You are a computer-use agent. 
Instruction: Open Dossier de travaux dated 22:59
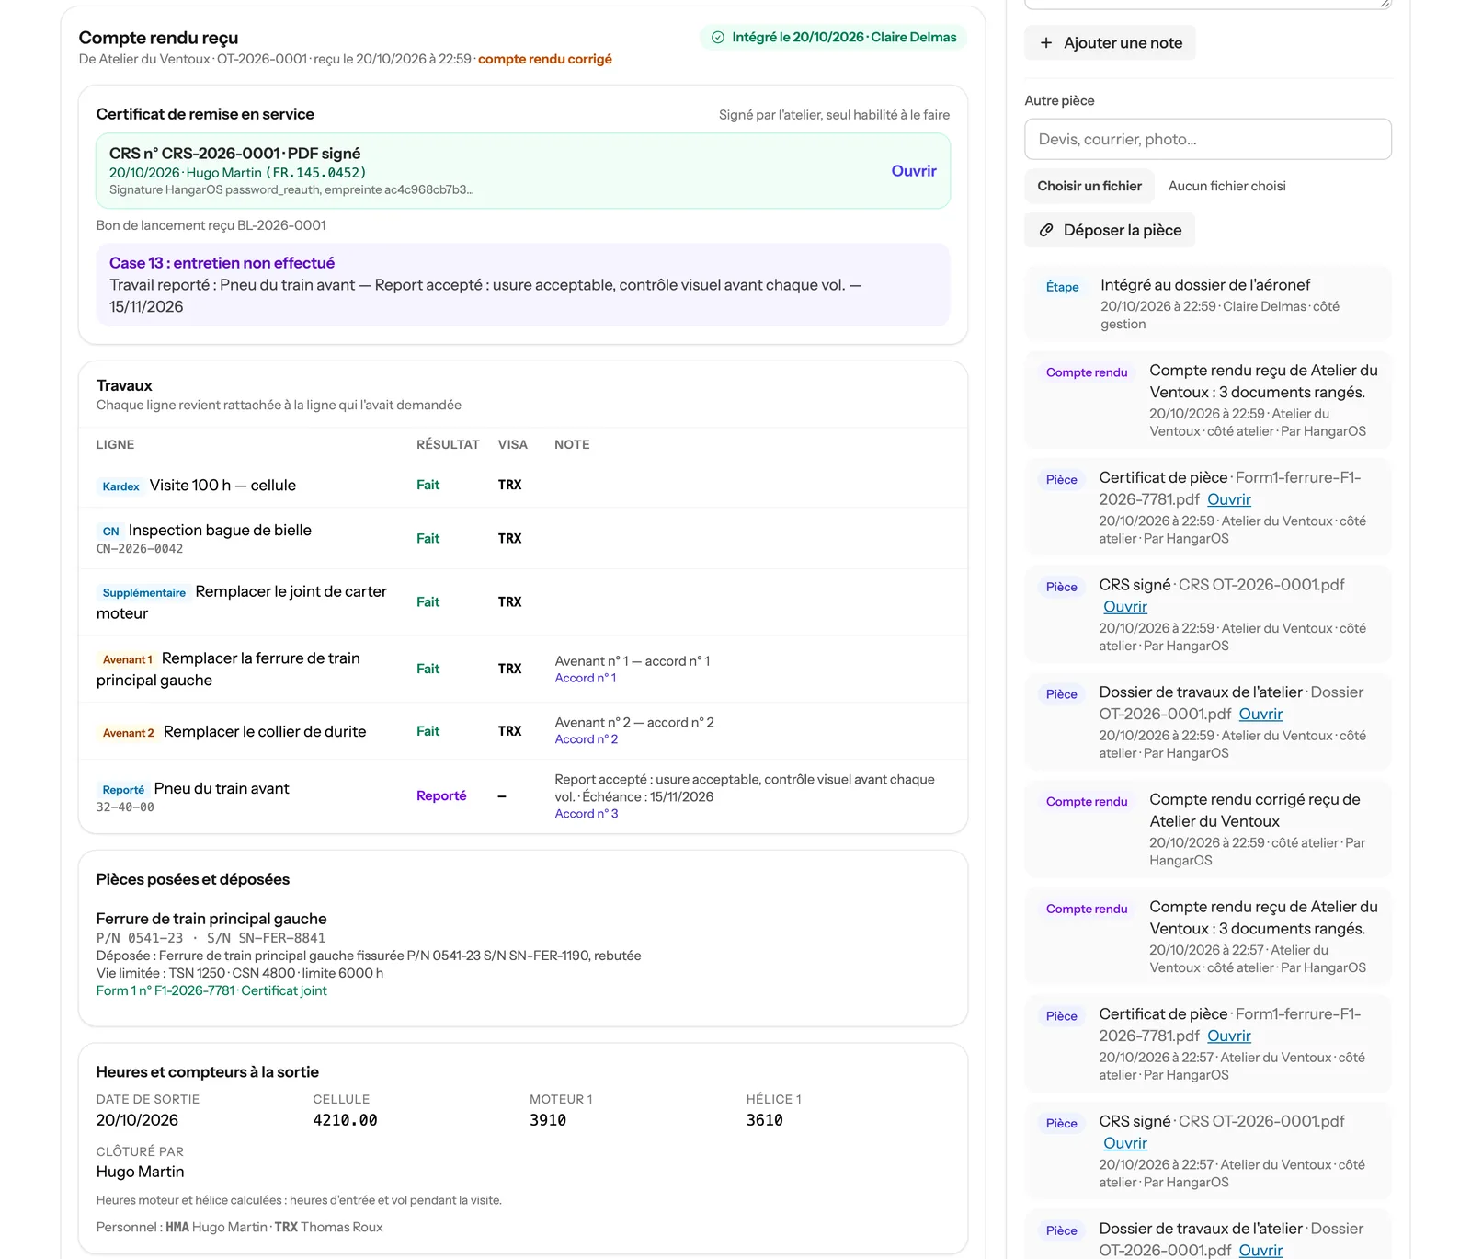tap(1260, 715)
